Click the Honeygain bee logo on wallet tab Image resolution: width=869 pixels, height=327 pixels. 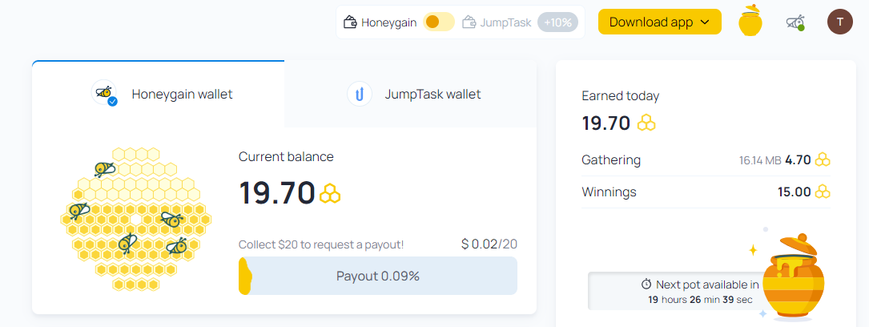[x=104, y=93]
